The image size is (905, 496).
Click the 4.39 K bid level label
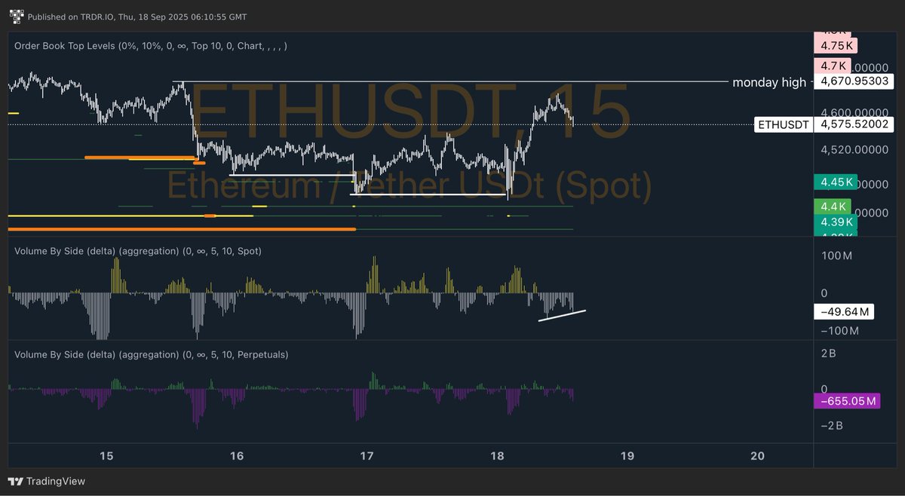pyautogui.click(x=837, y=222)
